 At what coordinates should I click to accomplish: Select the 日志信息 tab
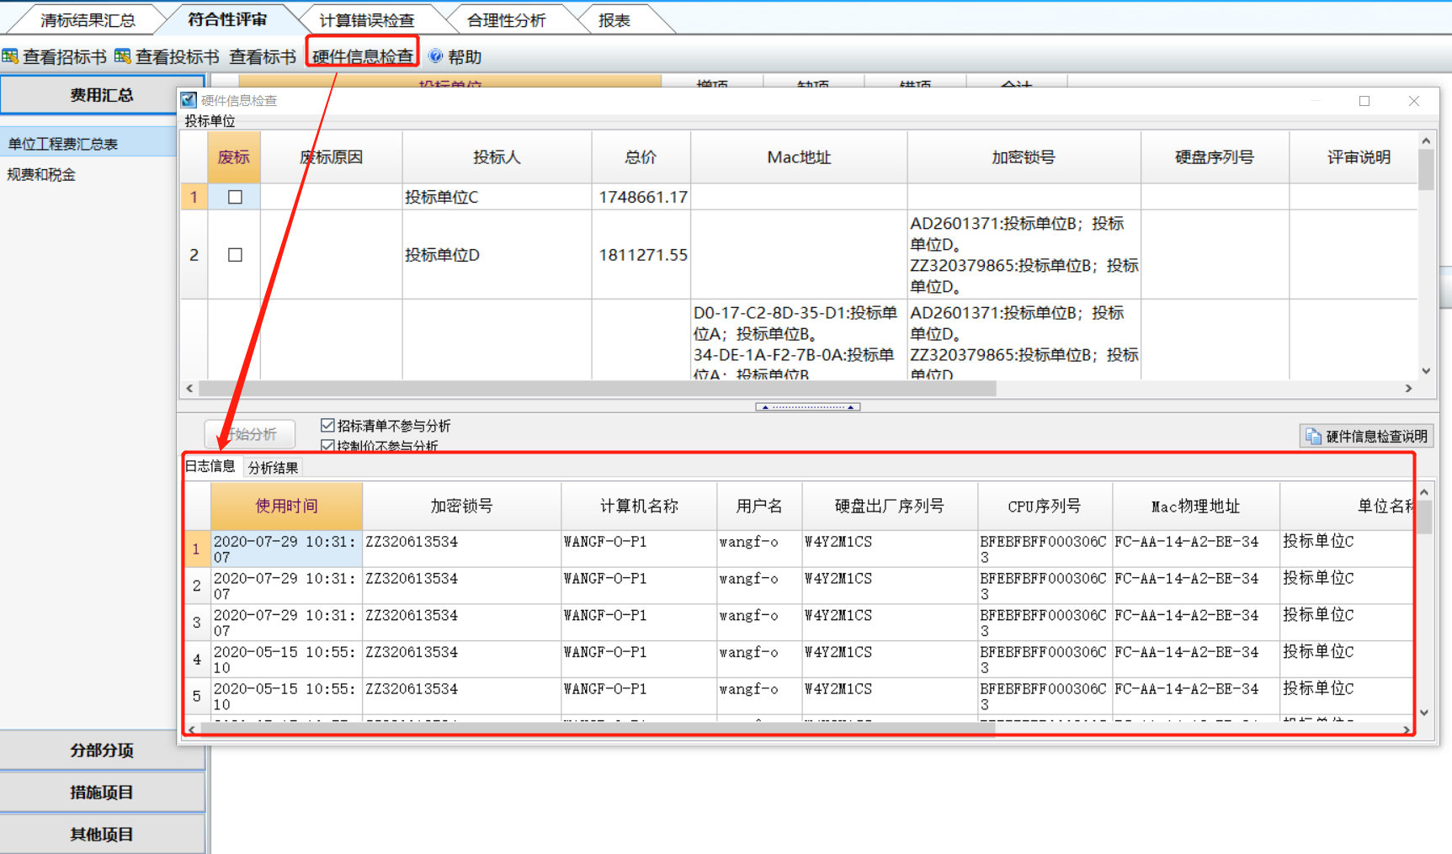(210, 466)
